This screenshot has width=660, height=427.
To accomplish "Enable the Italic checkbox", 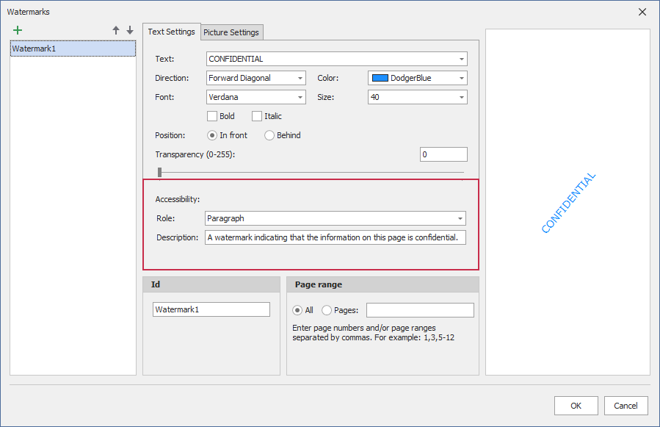I will coord(256,116).
